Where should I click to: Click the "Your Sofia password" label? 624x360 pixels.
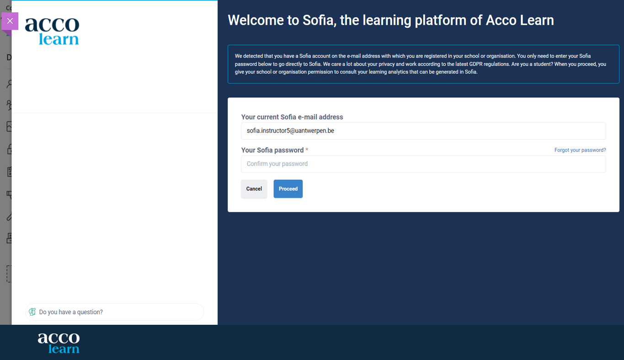pos(272,150)
